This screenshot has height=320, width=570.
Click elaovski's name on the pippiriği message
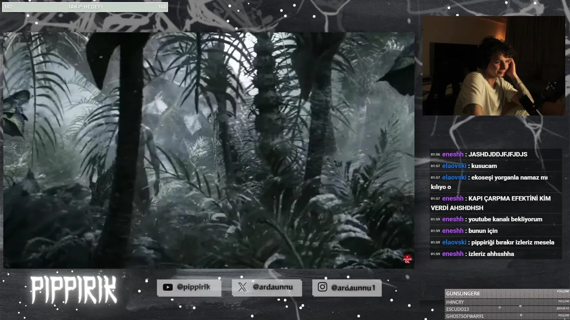click(454, 242)
